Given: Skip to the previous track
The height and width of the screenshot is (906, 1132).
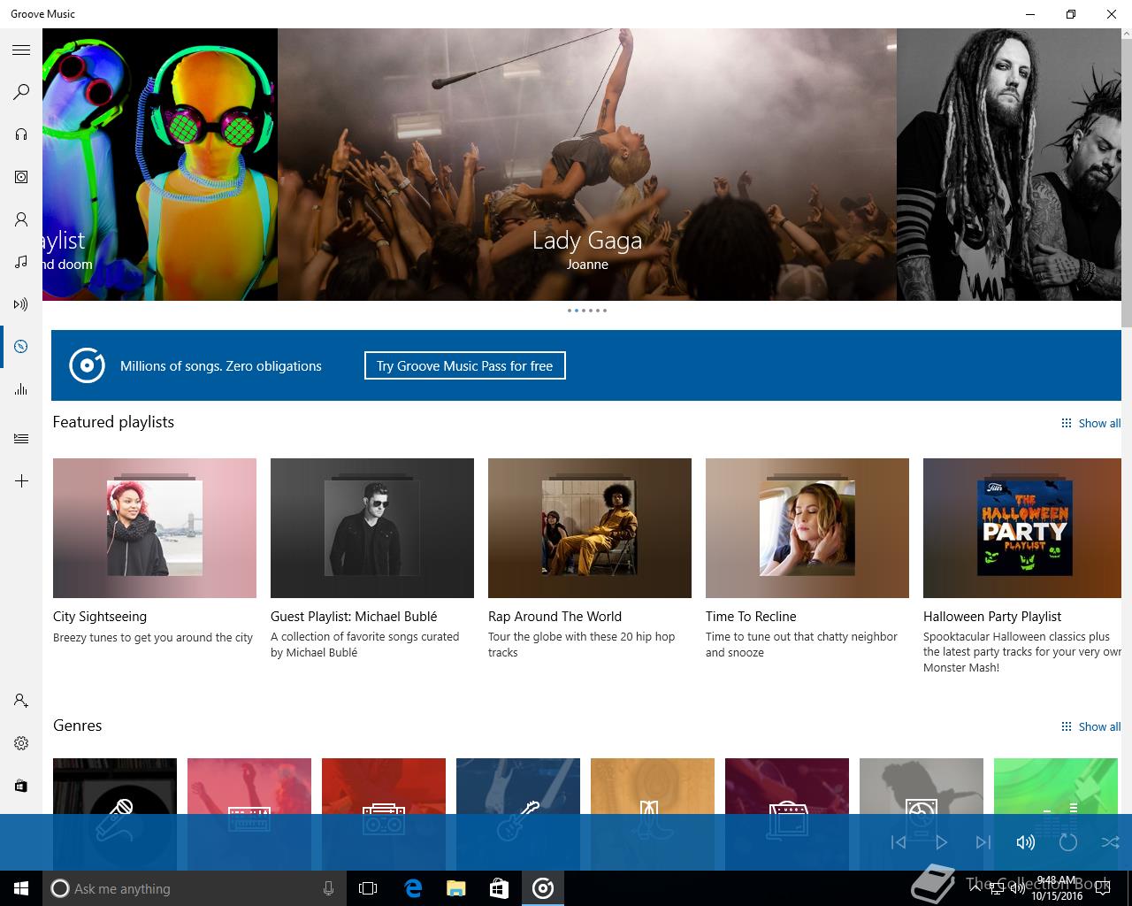Looking at the screenshot, I should (899, 842).
